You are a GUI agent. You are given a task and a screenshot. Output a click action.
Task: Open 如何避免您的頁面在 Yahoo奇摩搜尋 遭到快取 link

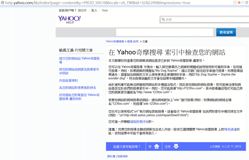click(x=79, y=97)
